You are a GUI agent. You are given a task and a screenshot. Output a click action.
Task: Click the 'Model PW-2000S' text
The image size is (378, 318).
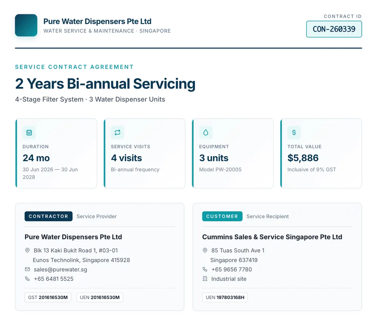(x=220, y=170)
